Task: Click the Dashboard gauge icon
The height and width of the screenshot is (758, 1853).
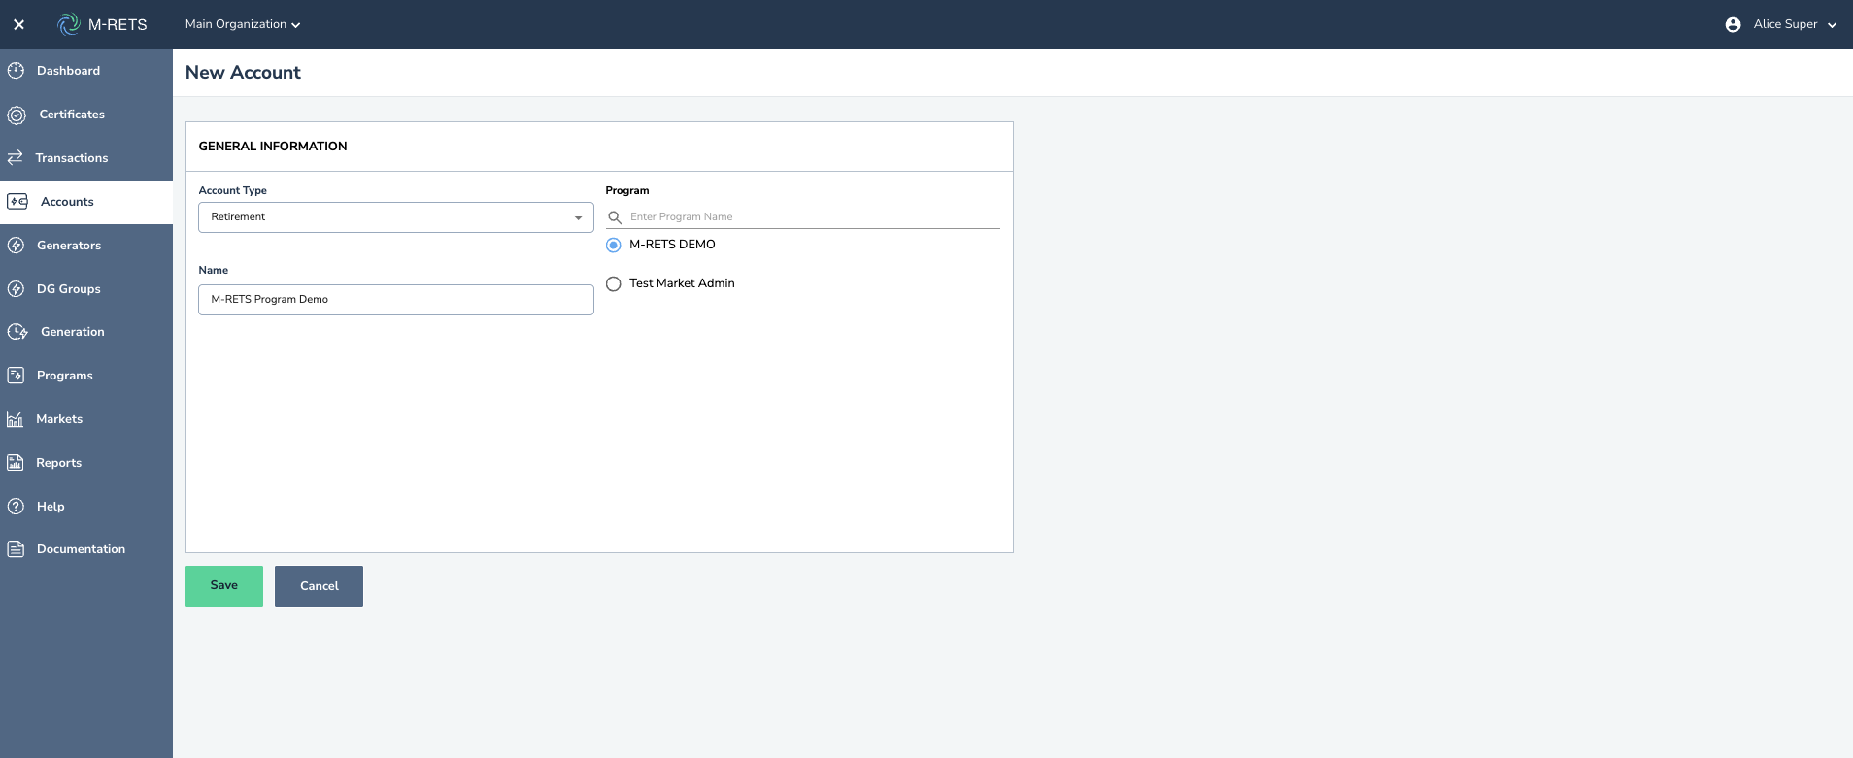Action: [16, 71]
